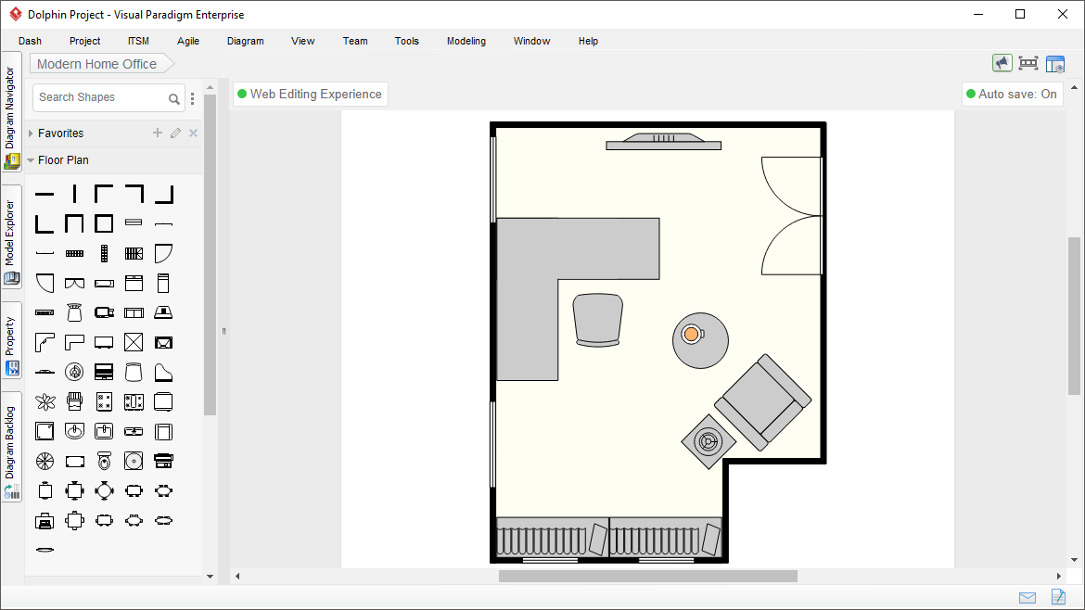Select the angled armchair on the canvas

click(x=762, y=402)
